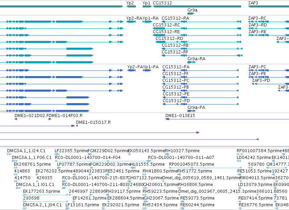
Task: Open the ZAP3-RC transcript label
Action: 257,18
